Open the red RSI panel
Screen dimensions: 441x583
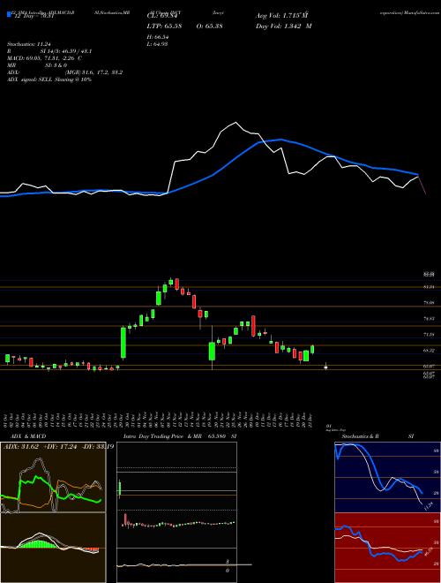(x=387, y=548)
